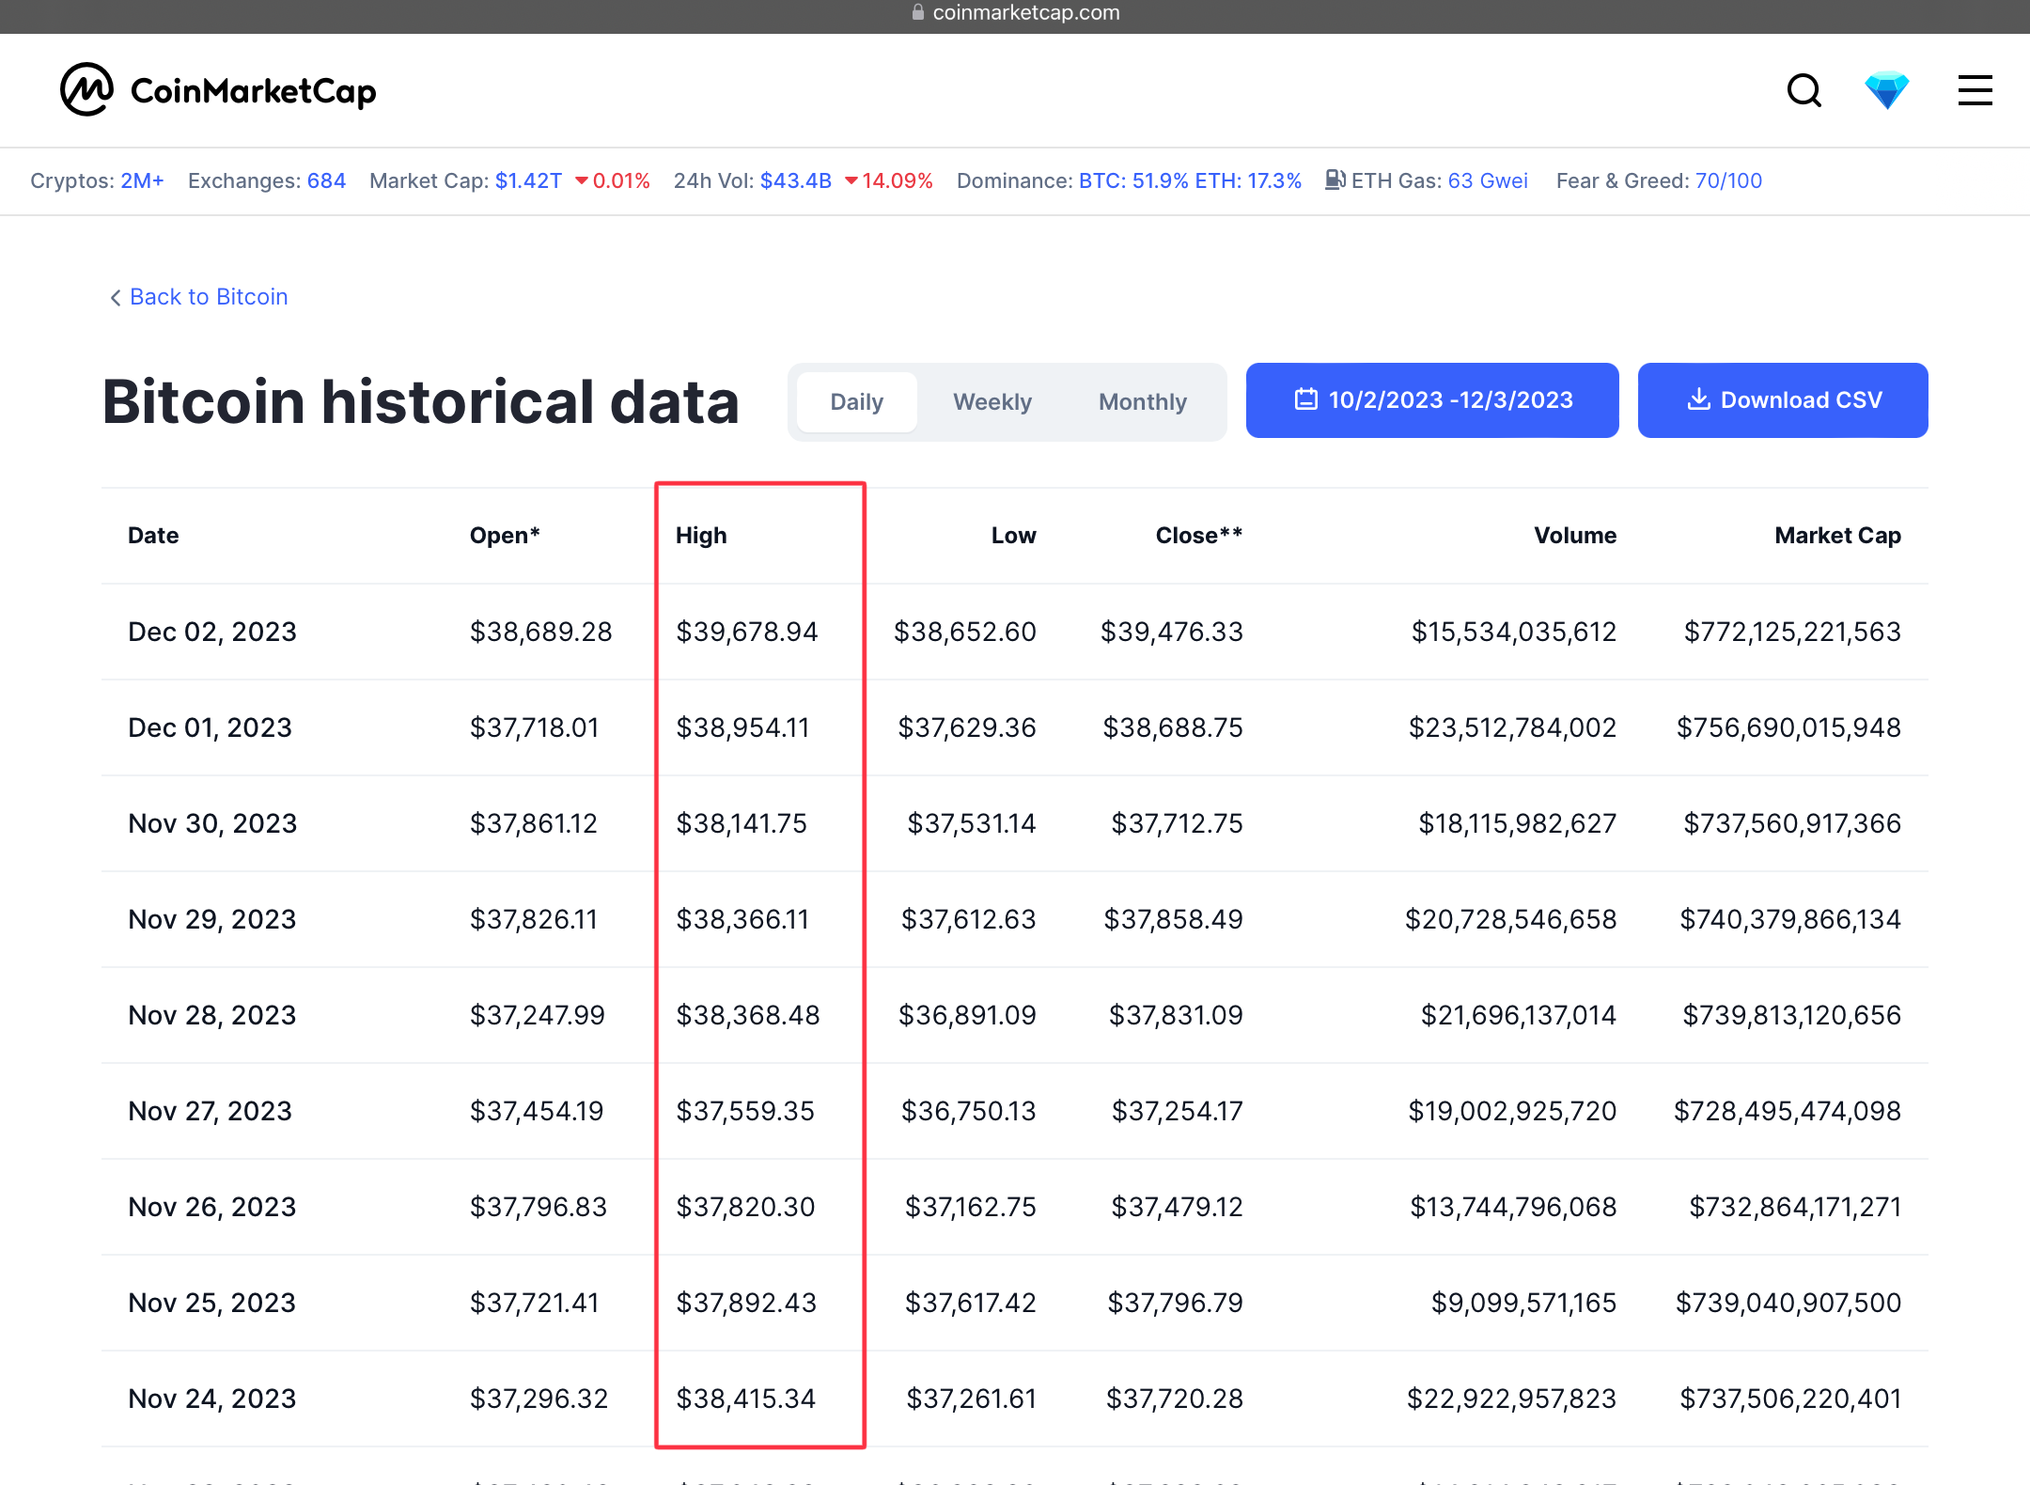Click BTC: 51.9% ETH: 17.3% dominance link
Viewport: 2030px width, 1485px height.
[1190, 180]
